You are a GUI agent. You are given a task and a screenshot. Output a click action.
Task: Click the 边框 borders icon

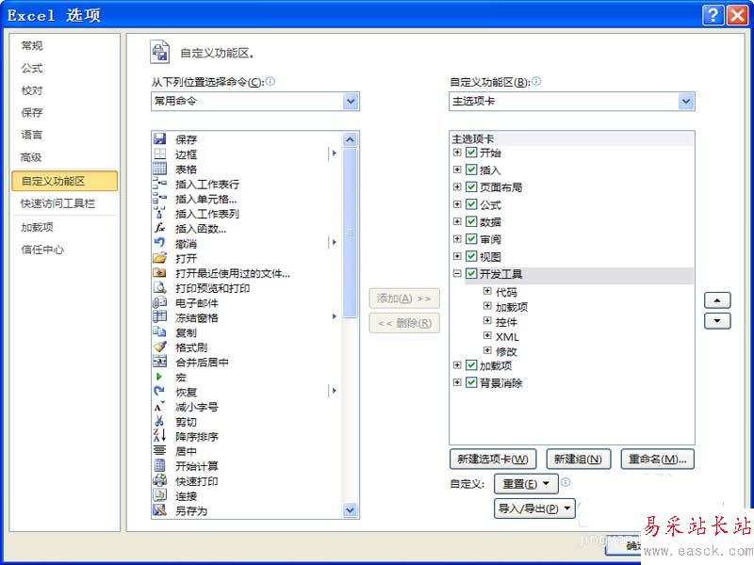159,154
